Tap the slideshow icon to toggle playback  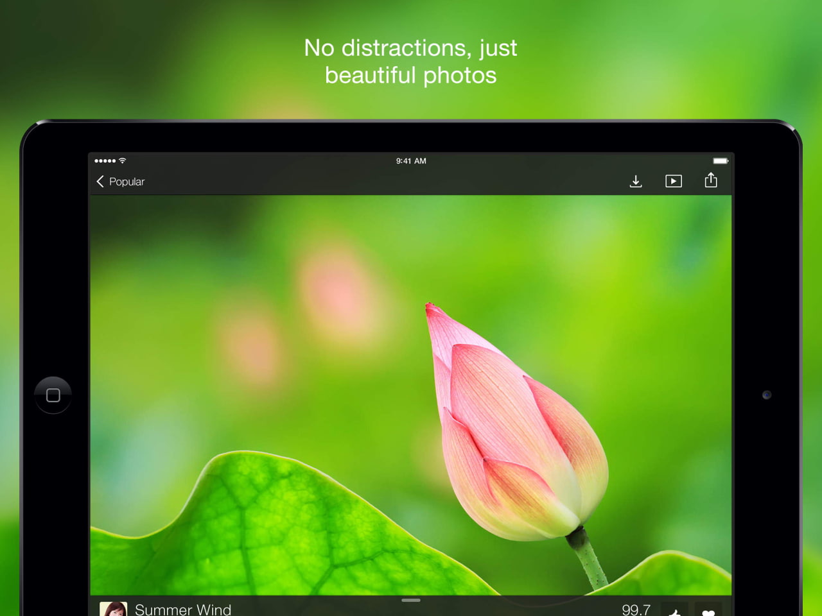[674, 182]
